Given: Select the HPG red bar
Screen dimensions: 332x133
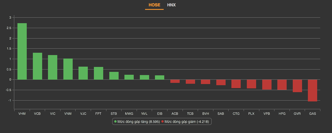Looking at the screenshot, I should pyautogui.click(x=282, y=85).
